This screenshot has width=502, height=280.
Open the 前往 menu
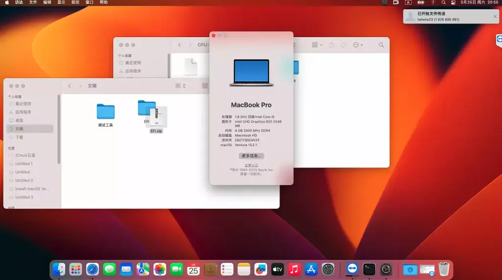pos(75,2)
